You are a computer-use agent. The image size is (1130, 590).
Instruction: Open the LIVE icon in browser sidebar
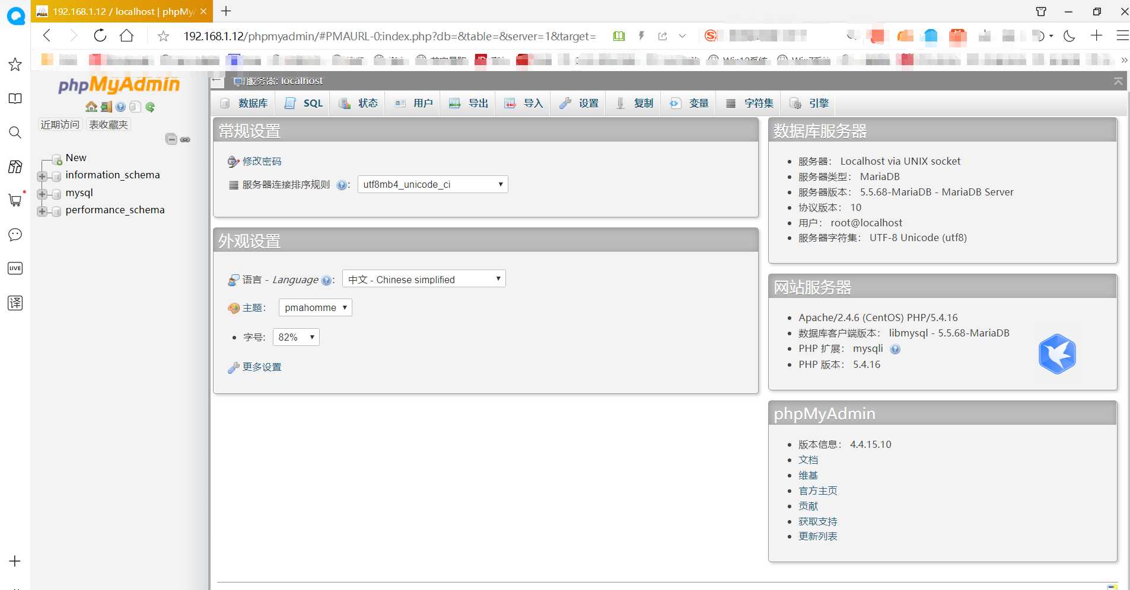pos(15,268)
